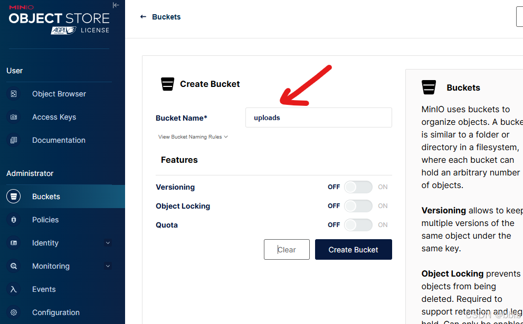Toggle the Versioning switch

pos(358,187)
